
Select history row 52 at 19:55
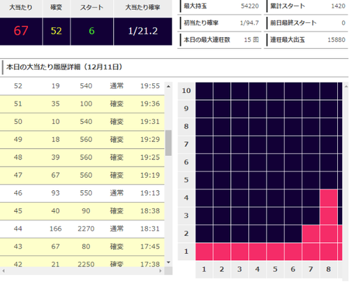pos(82,86)
